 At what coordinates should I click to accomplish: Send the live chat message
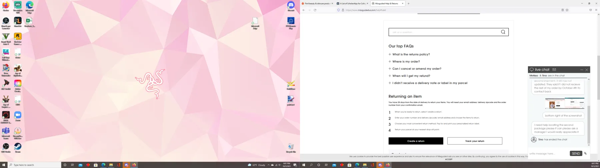coord(576,153)
